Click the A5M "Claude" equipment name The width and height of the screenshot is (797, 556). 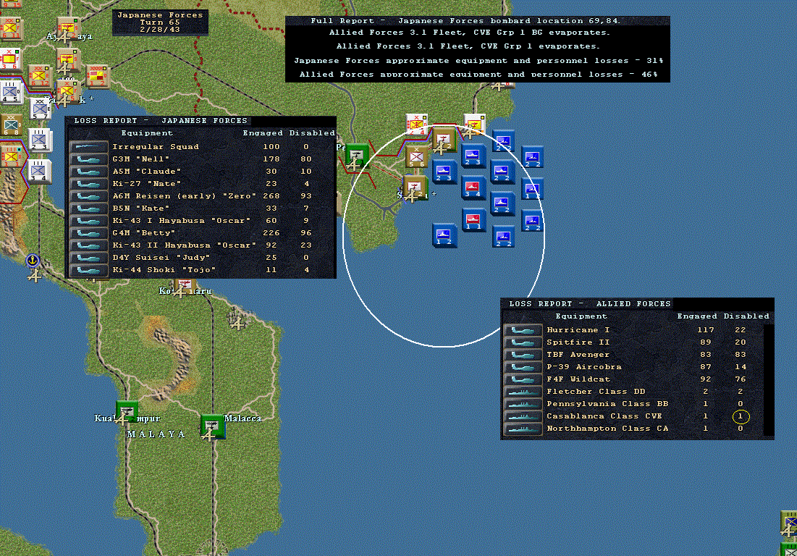(x=147, y=172)
